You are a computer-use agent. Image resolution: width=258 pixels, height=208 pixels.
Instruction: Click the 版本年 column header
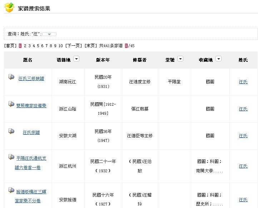click(x=103, y=60)
